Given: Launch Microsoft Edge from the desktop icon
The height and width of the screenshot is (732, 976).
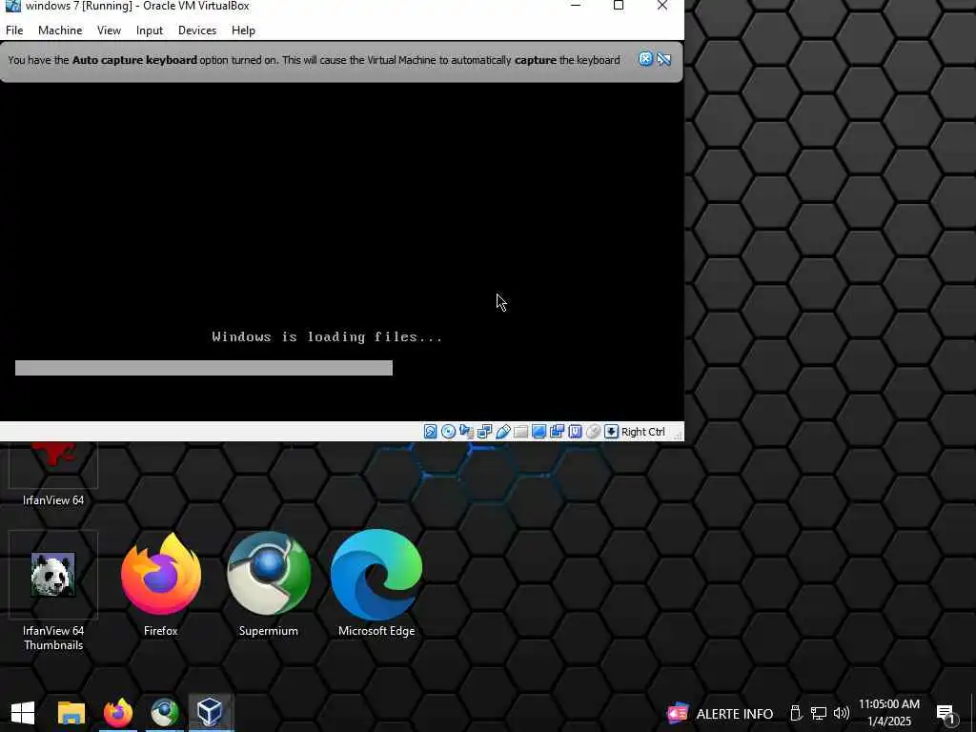Looking at the screenshot, I should click(376, 584).
